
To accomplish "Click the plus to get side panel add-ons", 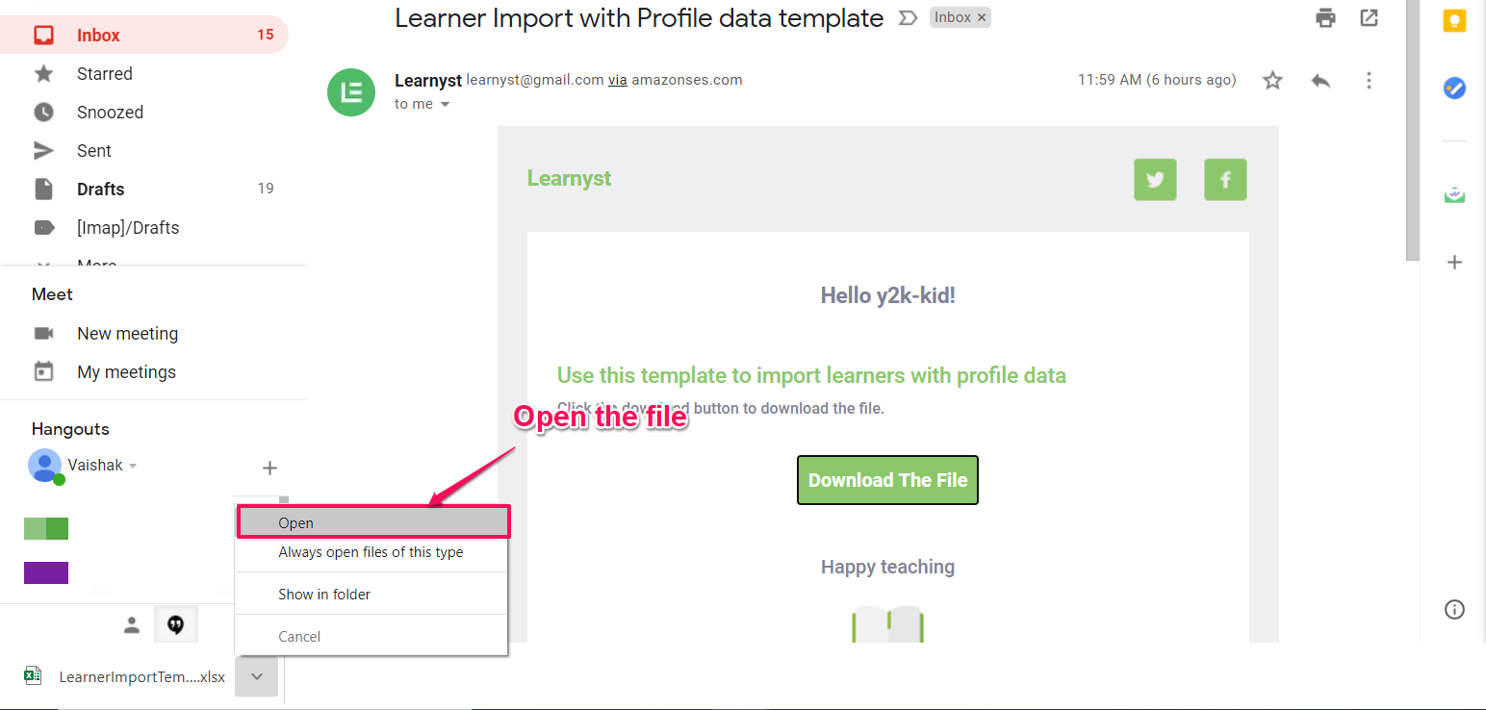I will [x=1454, y=262].
